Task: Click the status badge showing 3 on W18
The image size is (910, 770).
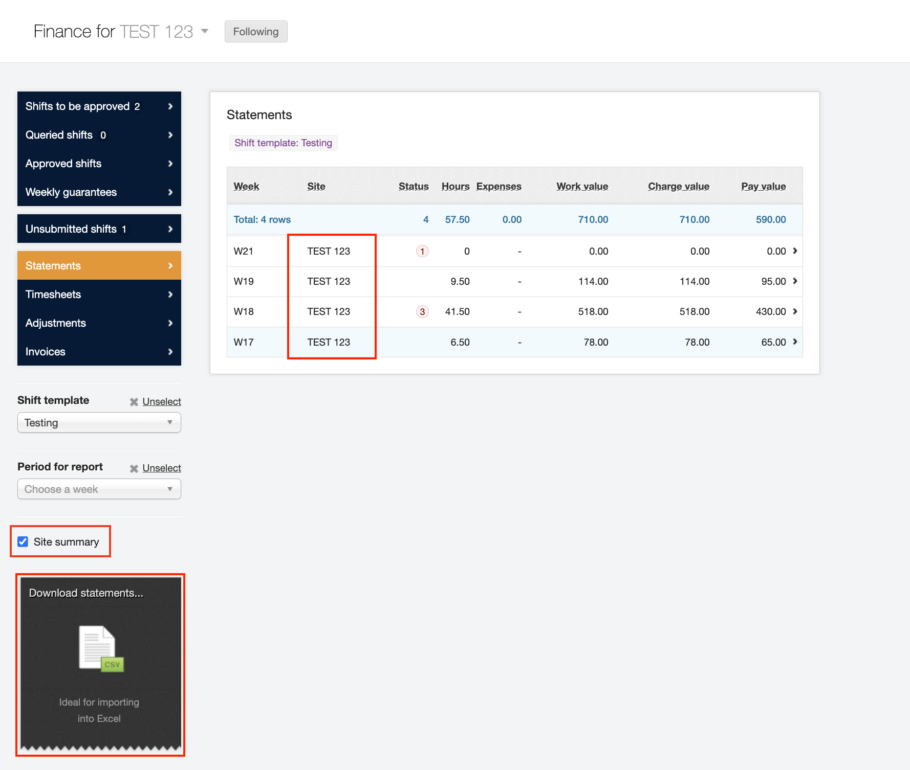Action: pos(422,312)
